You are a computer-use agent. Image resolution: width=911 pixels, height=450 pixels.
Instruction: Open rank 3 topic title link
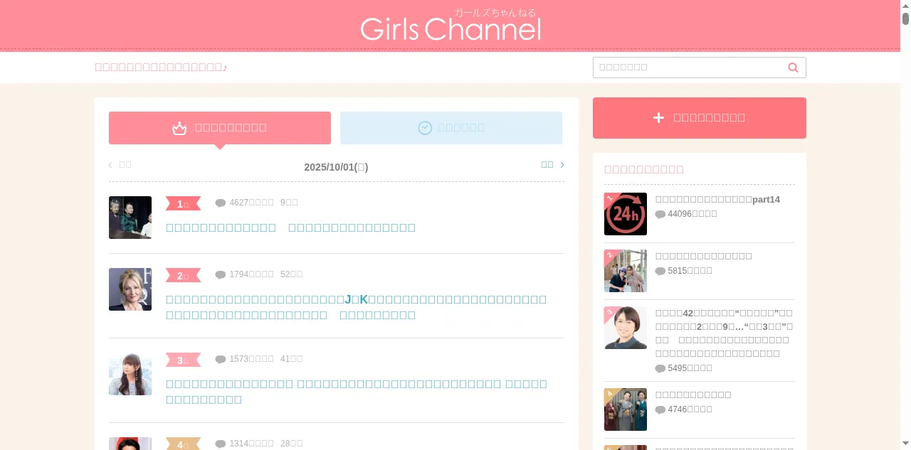pos(356,392)
